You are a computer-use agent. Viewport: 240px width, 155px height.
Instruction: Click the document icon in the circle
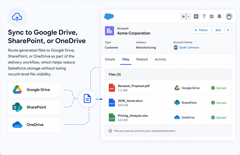pos(87,98)
